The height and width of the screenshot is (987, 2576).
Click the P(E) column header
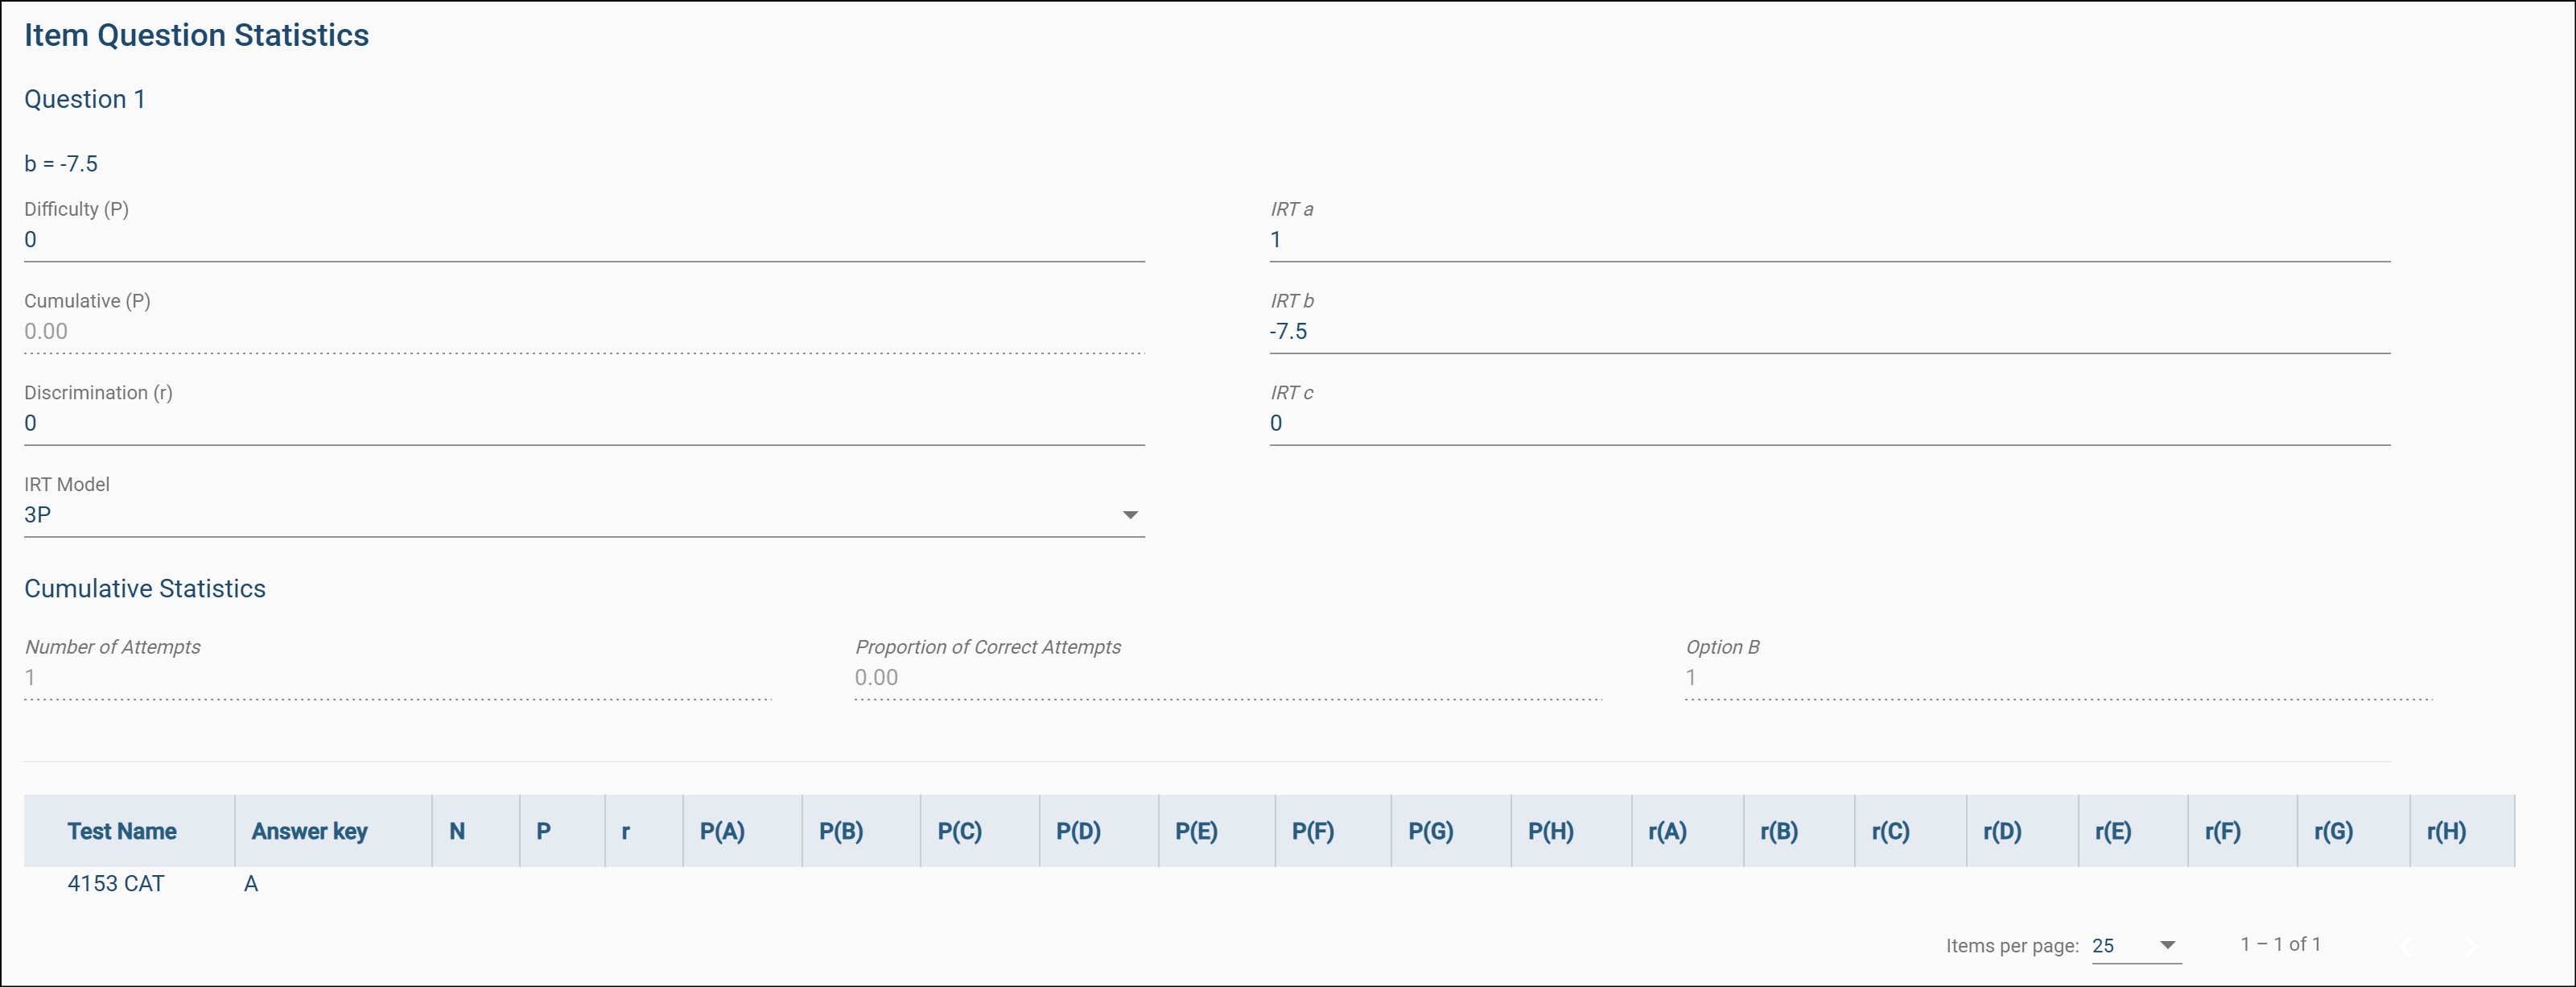[x=1196, y=831]
